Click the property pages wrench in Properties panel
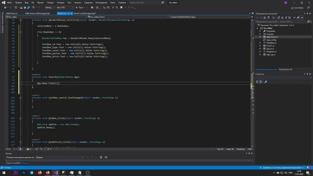Screen dimensions: 313x176 pos(266,82)
